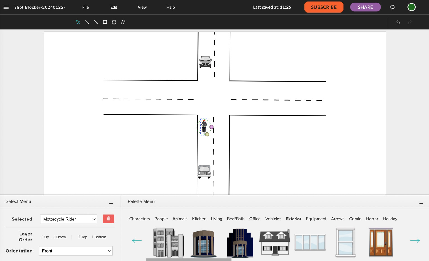Click the undo arrow icon
The image size is (429, 261).
tap(398, 22)
